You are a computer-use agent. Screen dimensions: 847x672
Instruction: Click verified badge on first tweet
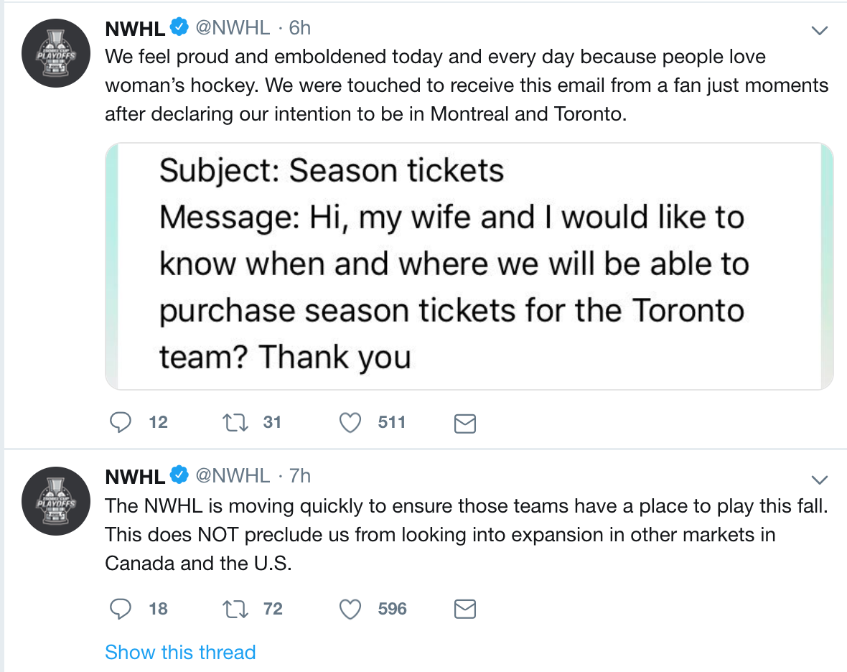(x=179, y=28)
